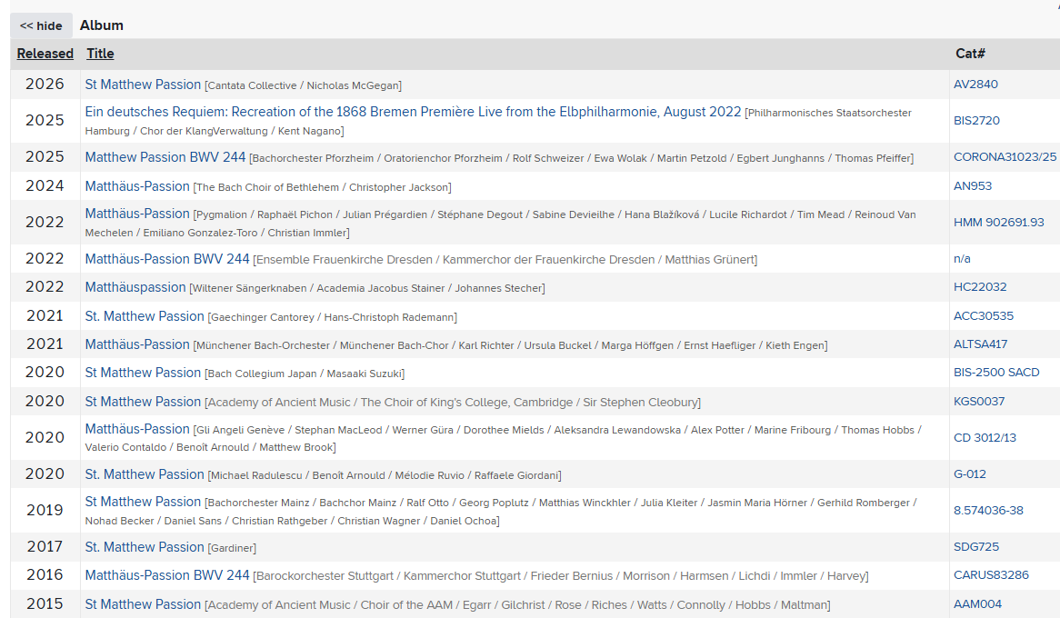Click catalogue number ALTSA417
This screenshot has width=1060, height=618.
coord(980,344)
